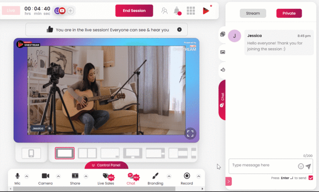The height and width of the screenshot is (192, 319).
Task: Dismiss the live session notification banner
Action: click(x=179, y=30)
